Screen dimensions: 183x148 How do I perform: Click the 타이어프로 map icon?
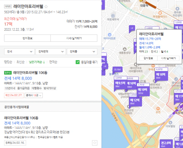coord(109,35)
